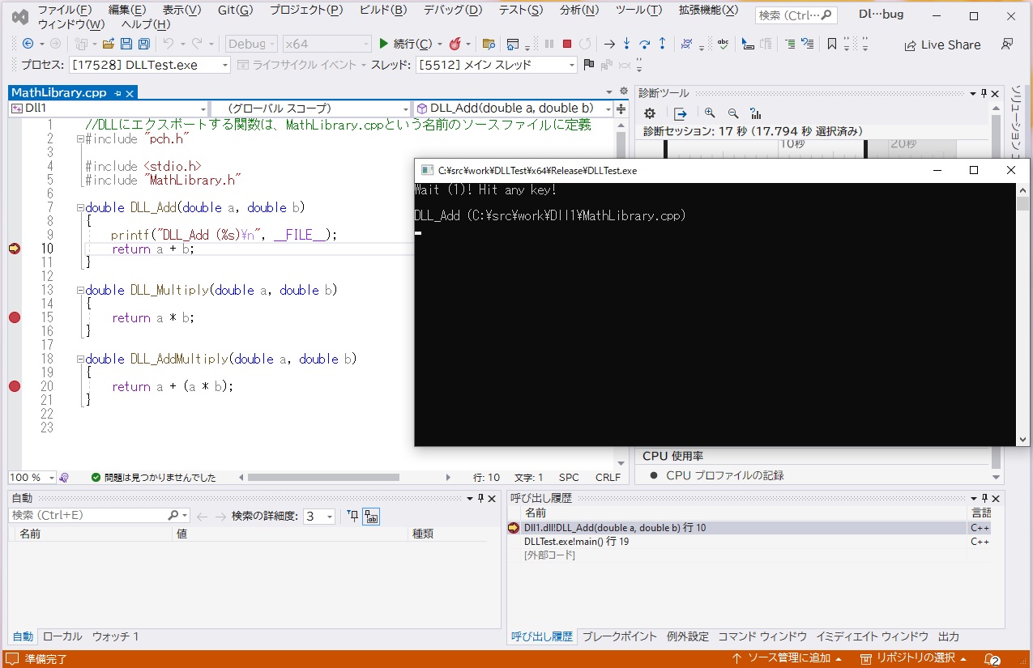
Task: Click the Live Share button
Action: [942, 45]
